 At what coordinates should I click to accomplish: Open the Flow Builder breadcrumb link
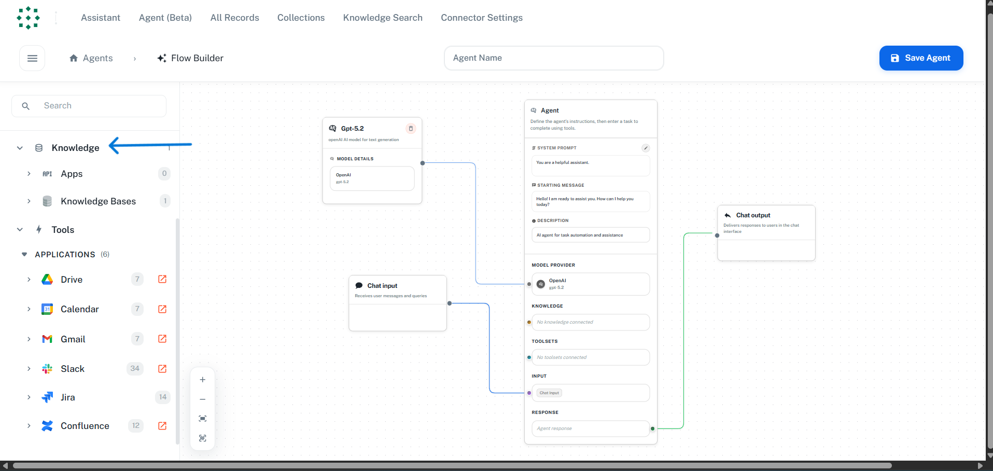(x=197, y=58)
